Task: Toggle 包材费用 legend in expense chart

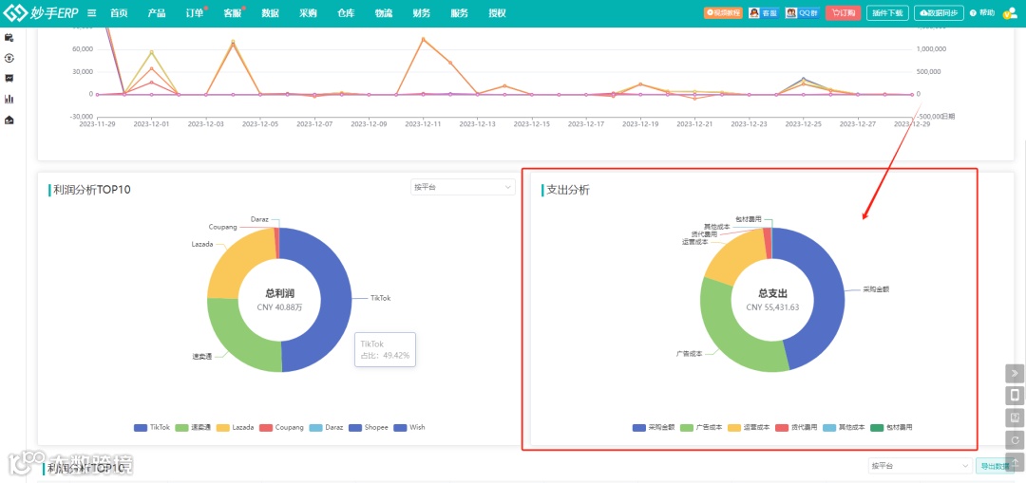Action: pos(891,427)
